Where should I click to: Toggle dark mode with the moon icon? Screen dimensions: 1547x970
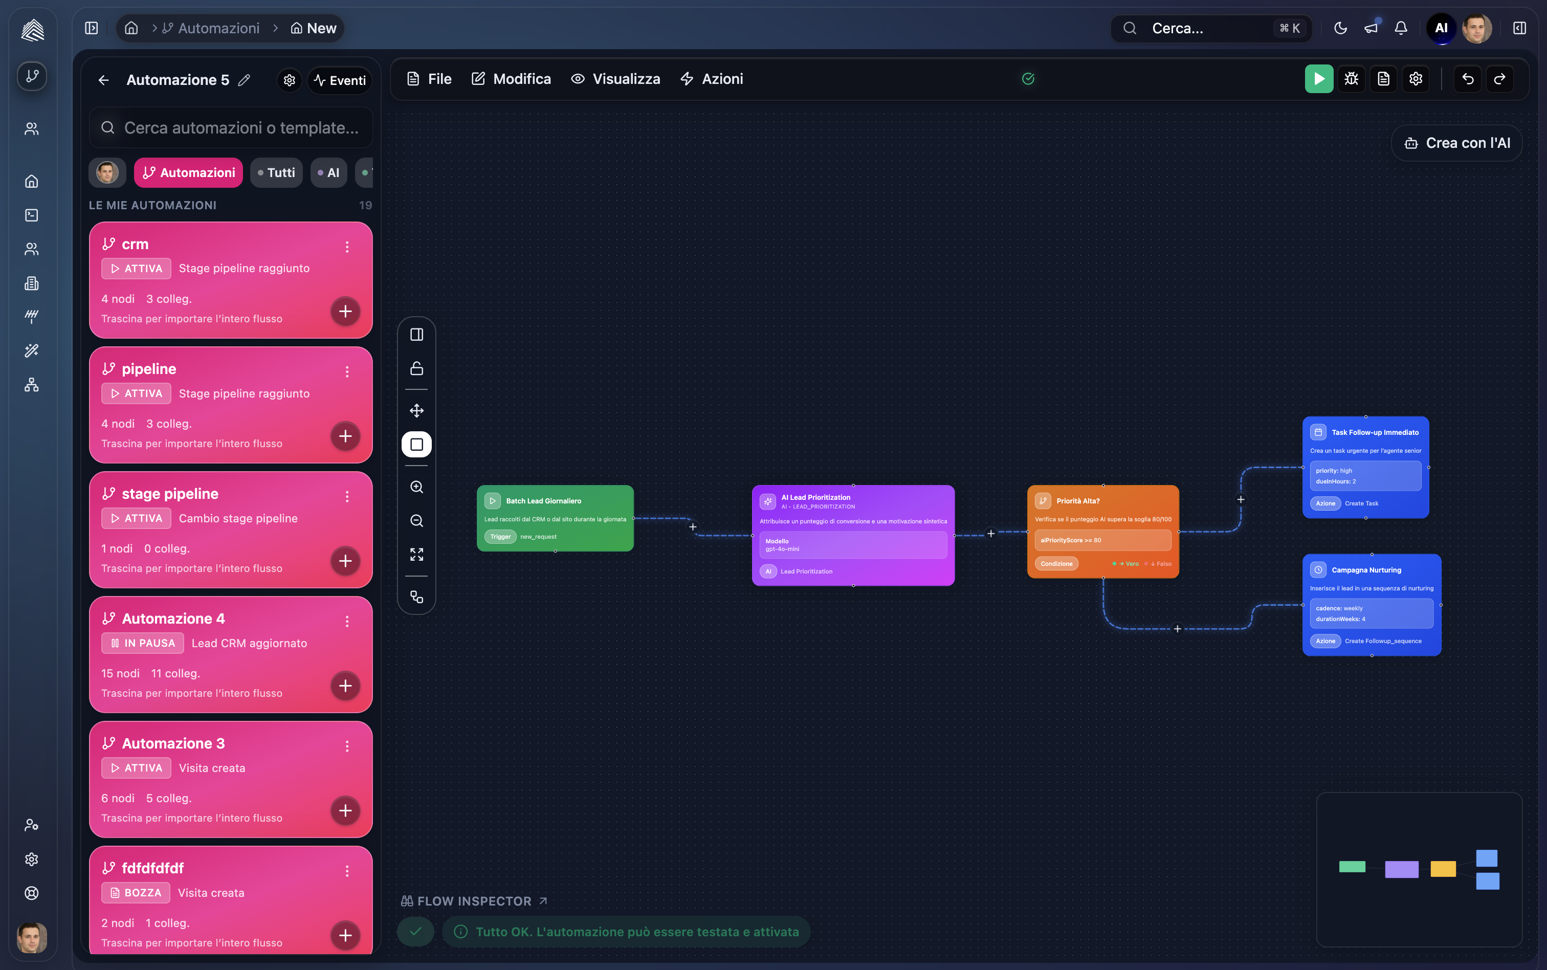tap(1340, 28)
